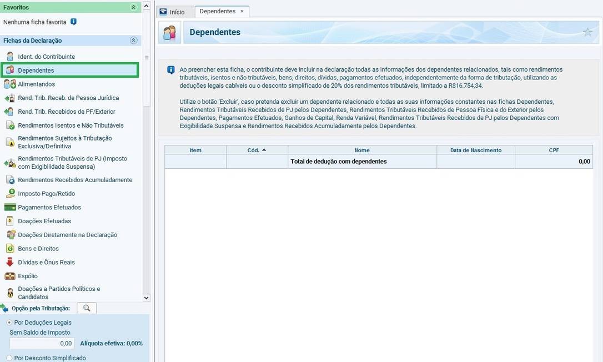This screenshot has height=362, width=603.
Task: Select Por Deduções Legais radio option
Action: tap(9, 323)
